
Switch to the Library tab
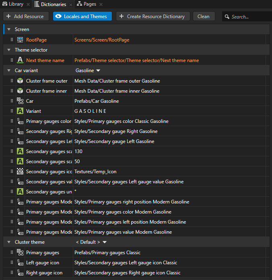13,4
